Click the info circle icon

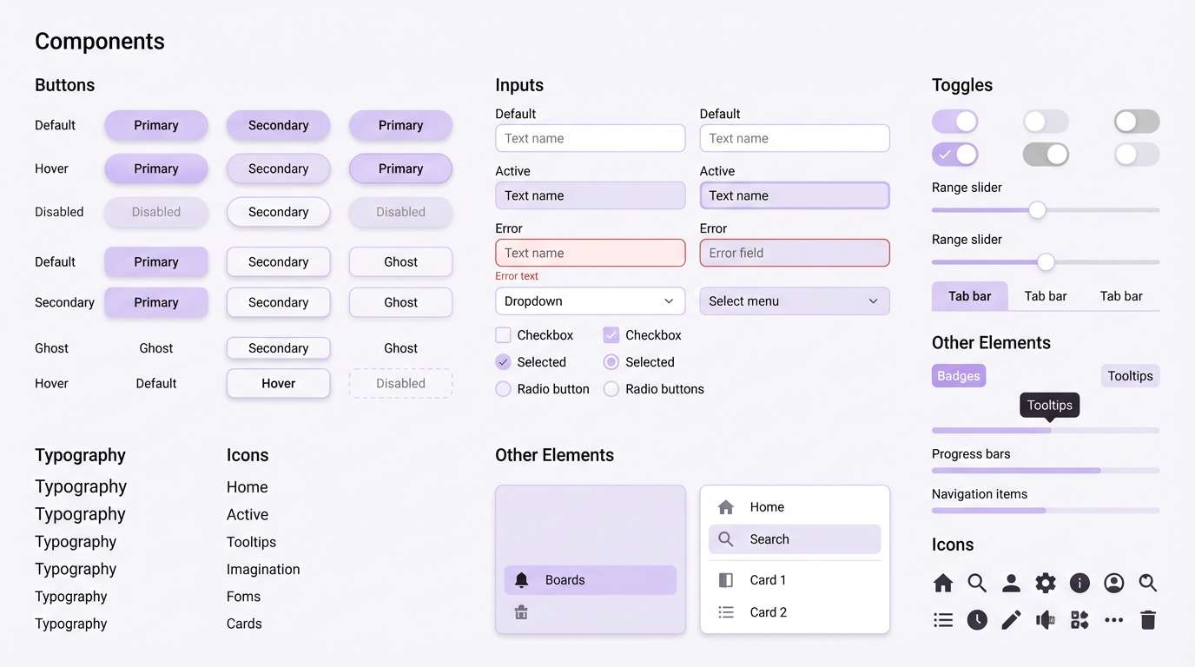tap(1079, 583)
